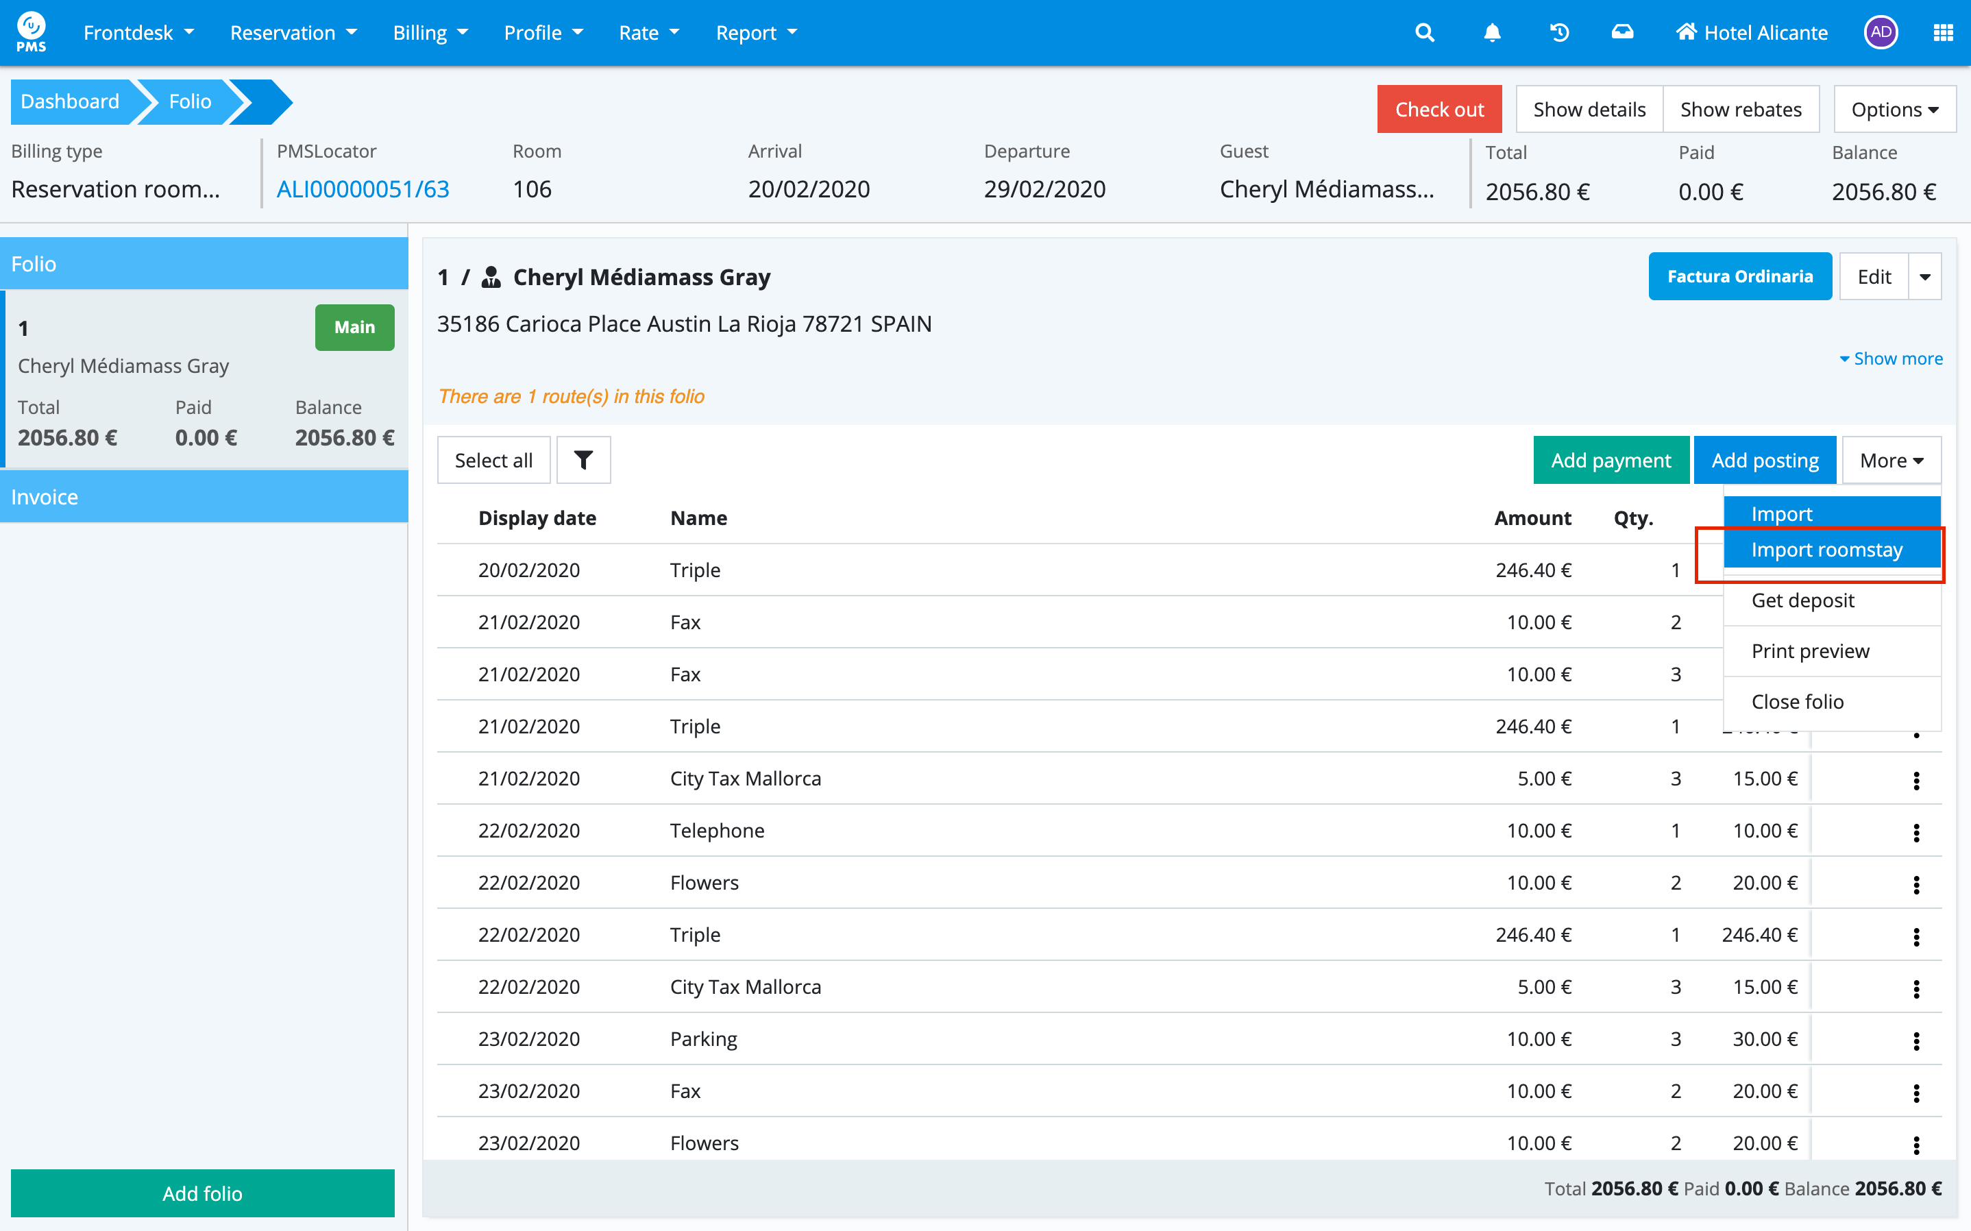Viewport: 1971px width, 1231px height.
Task: Click the search magnifier icon
Action: (x=1424, y=33)
